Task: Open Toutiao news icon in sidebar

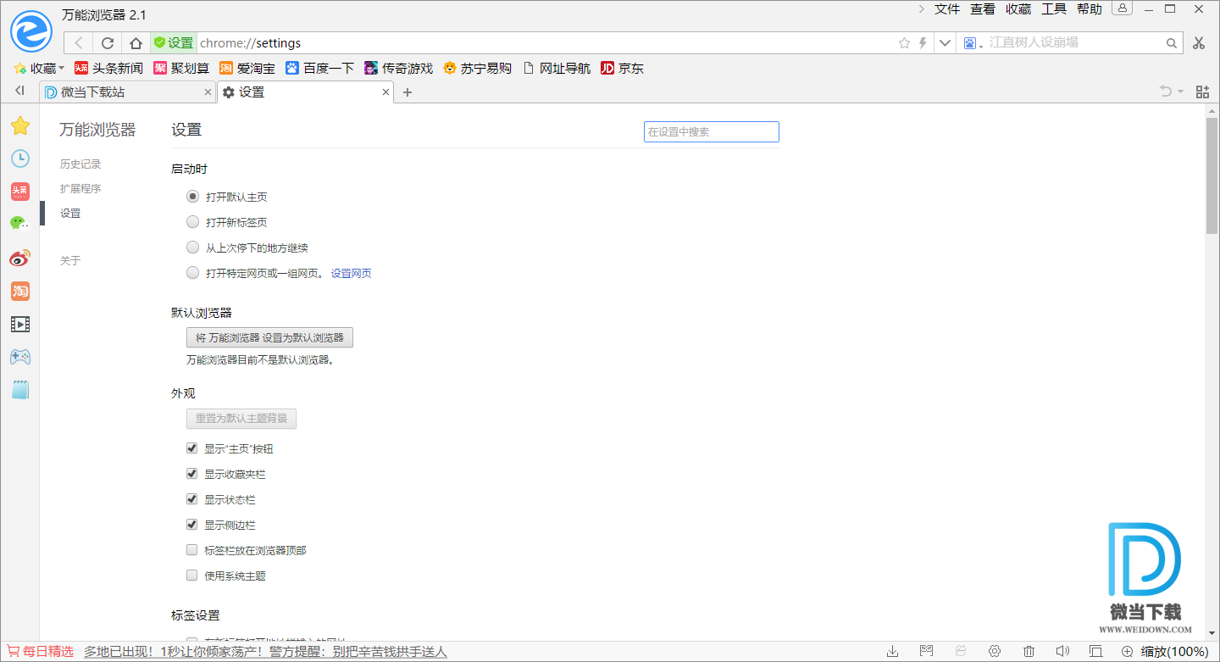Action: (x=20, y=192)
